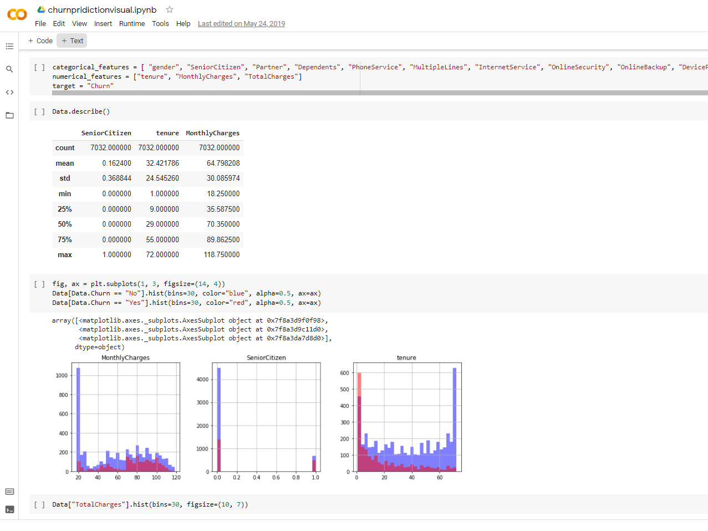Screen dimensions: 708x531
Task: Click the fig, ax = plt.subplots code line
Action: point(139,284)
